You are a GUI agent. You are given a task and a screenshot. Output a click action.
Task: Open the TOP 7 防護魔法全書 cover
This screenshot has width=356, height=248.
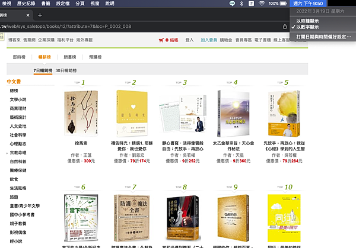[x=132, y=218]
